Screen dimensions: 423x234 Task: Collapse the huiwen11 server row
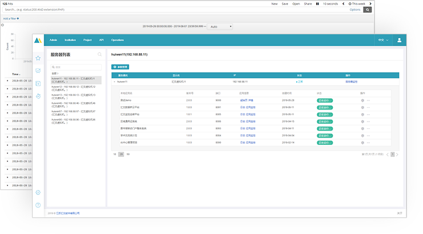115,82
